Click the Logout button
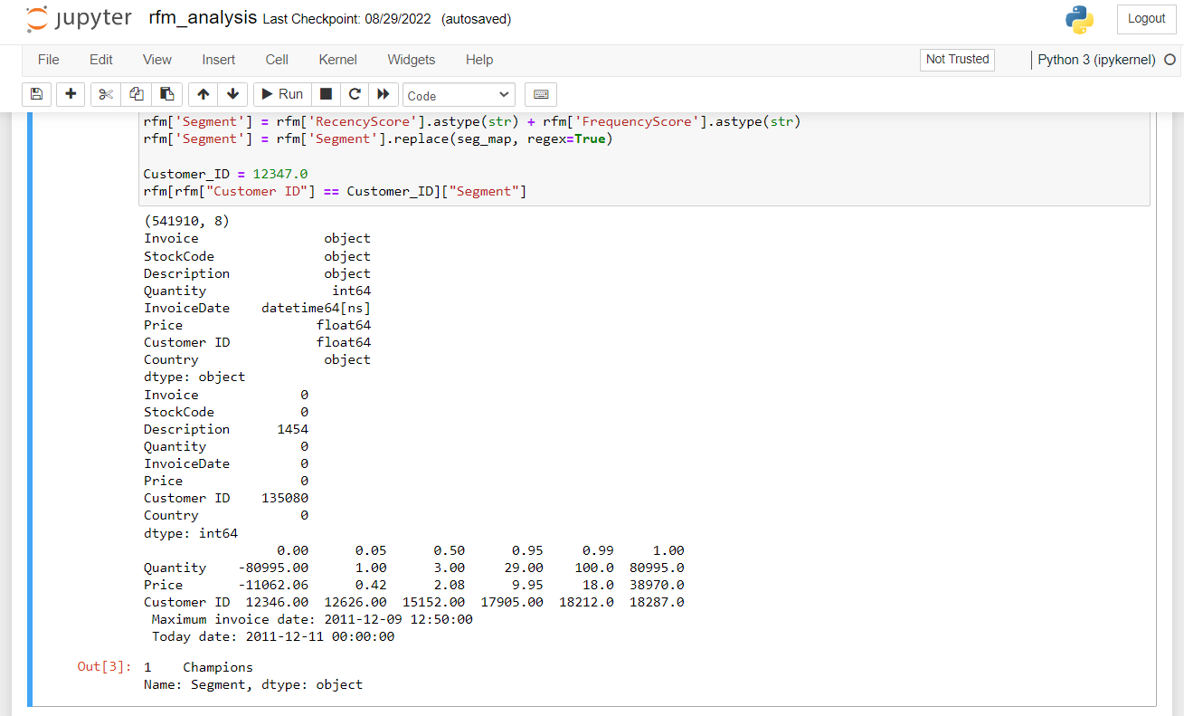Viewport: 1184px width, 716px height. (1146, 19)
